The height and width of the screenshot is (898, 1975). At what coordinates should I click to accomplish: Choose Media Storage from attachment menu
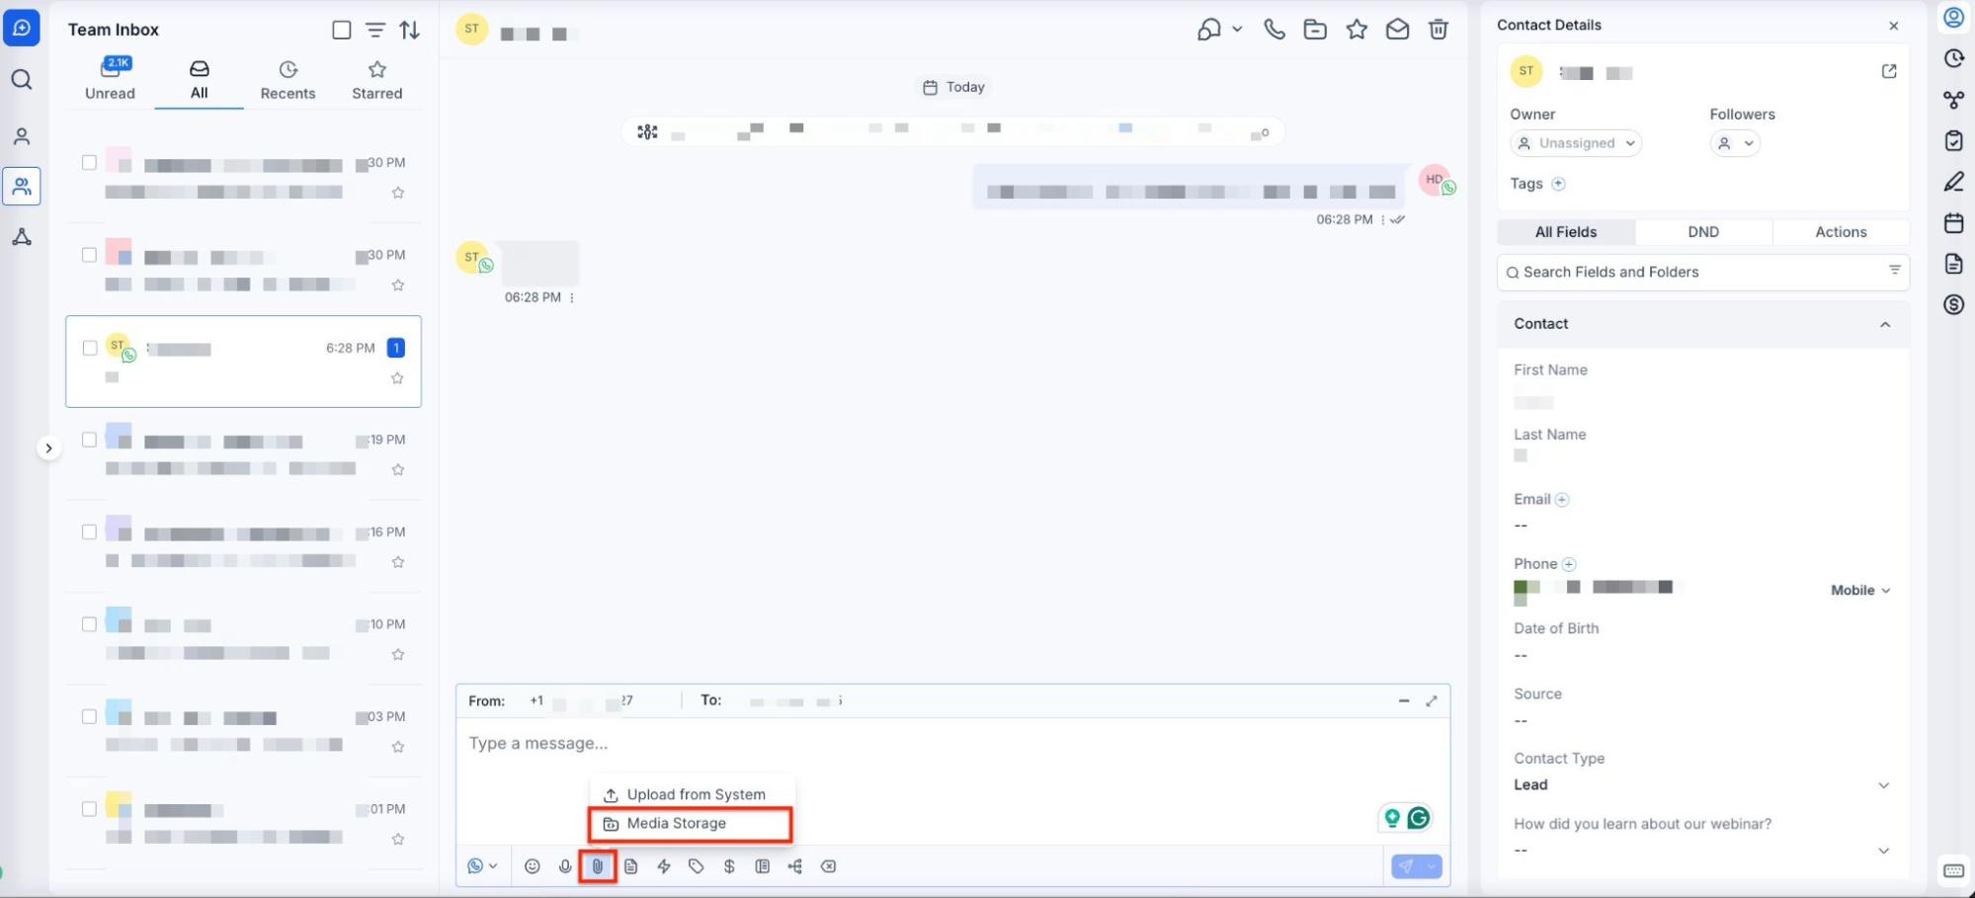691,824
